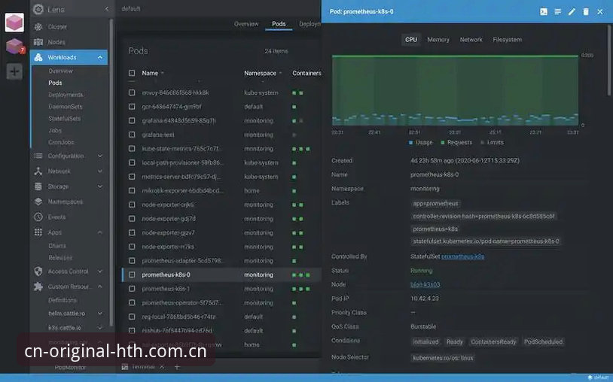The height and width of the screenshot is (382, 613).
Task: Open the prometheus-k8s StatefulSet link
Action: pyautogui.click(x=463, y=256)
